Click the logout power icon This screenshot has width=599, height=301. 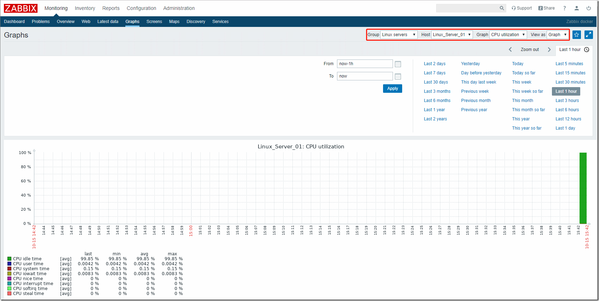589,8
